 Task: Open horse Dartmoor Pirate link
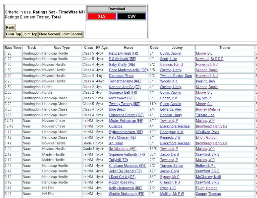coord(121,76)
